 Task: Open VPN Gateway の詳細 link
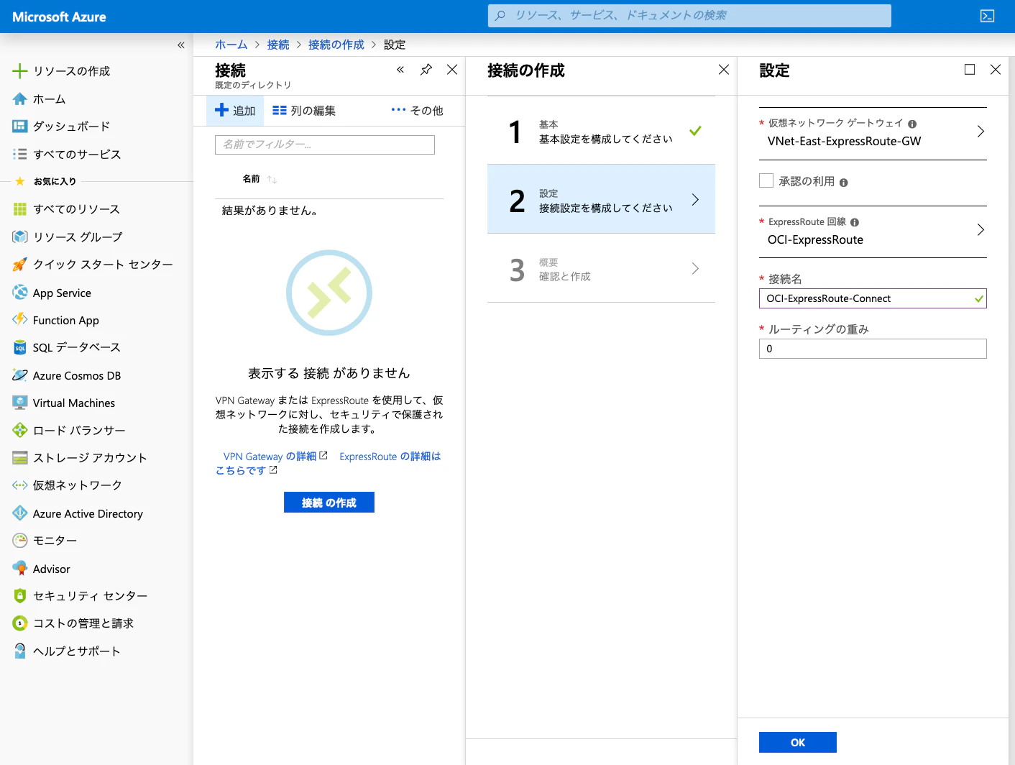click(275, 457)
